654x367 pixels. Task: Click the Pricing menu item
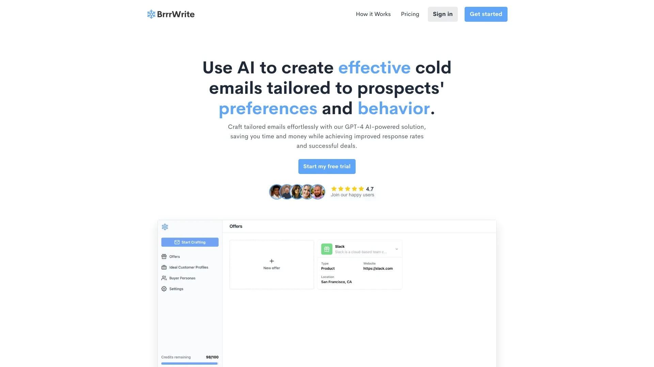(x=410, y=14)
